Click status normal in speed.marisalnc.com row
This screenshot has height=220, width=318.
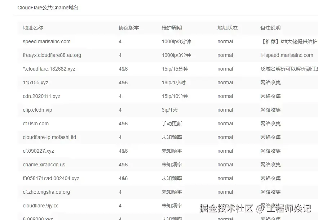coord(225,41)
